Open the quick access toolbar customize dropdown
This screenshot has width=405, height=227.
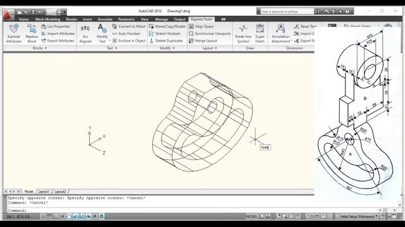point(65,12)
